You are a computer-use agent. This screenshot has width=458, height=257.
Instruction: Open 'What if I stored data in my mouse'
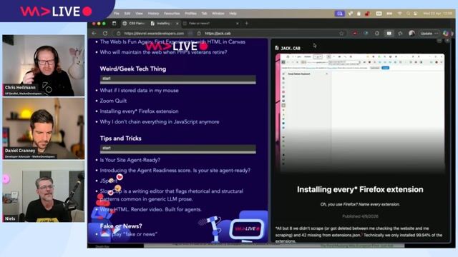139,91
